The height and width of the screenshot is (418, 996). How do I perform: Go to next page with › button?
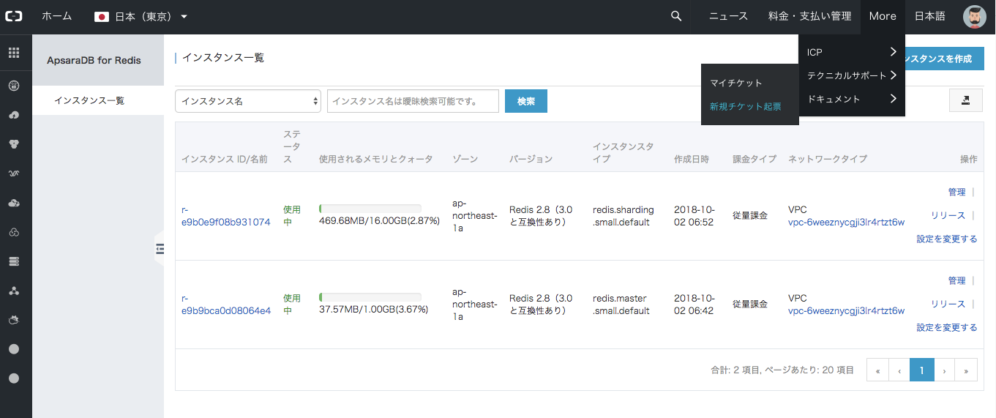tap(944, 370)
